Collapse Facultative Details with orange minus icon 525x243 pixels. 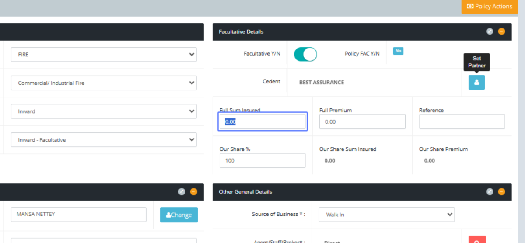(501, 31)
